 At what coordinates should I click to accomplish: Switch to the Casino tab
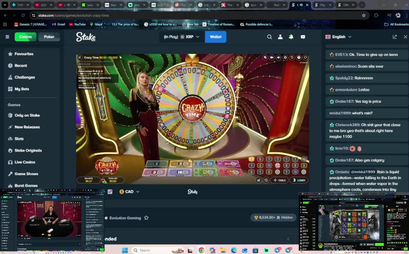coord(25,37)
